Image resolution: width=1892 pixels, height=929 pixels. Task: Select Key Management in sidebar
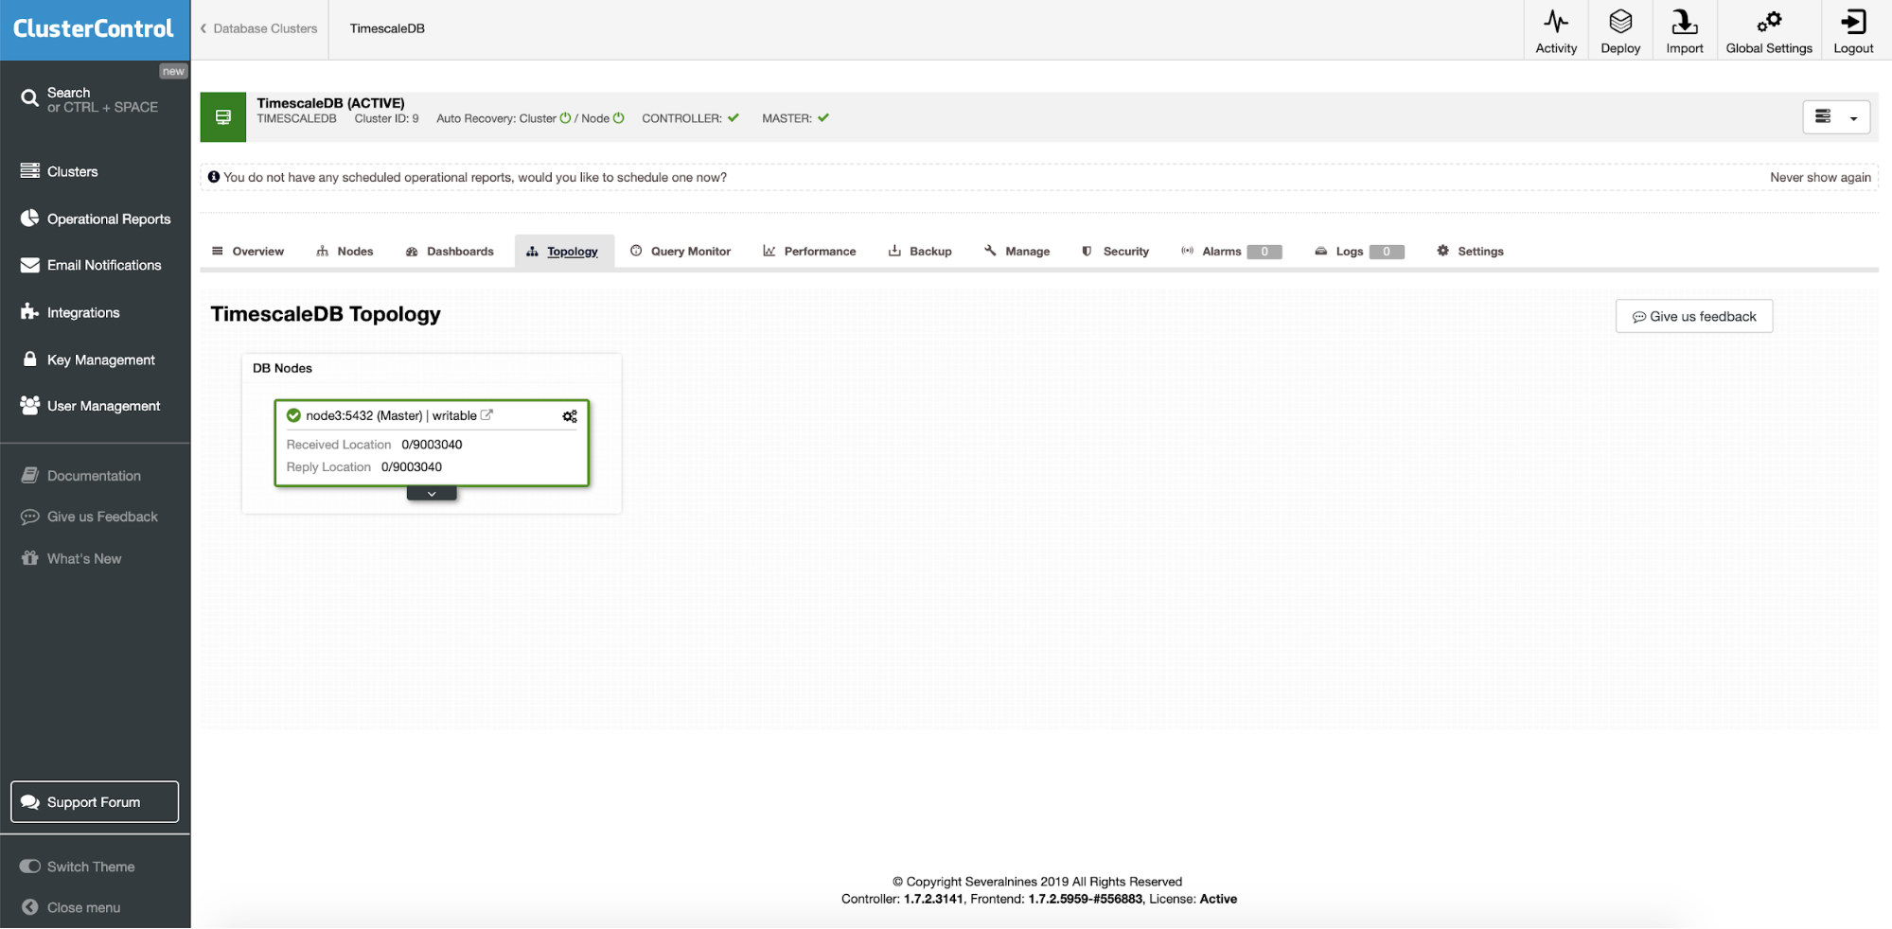[x=100, y=359]
